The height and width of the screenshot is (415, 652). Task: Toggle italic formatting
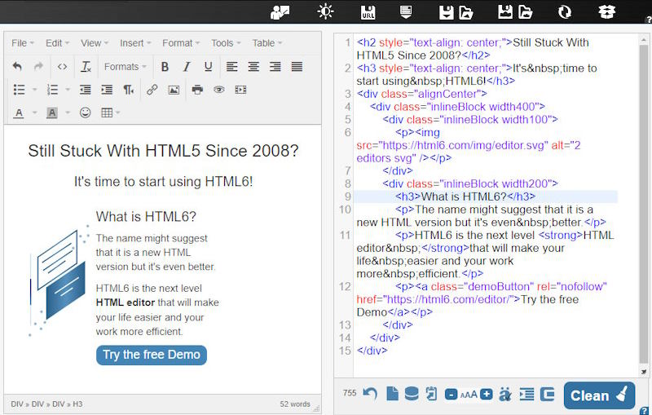(x=187, y=67)
